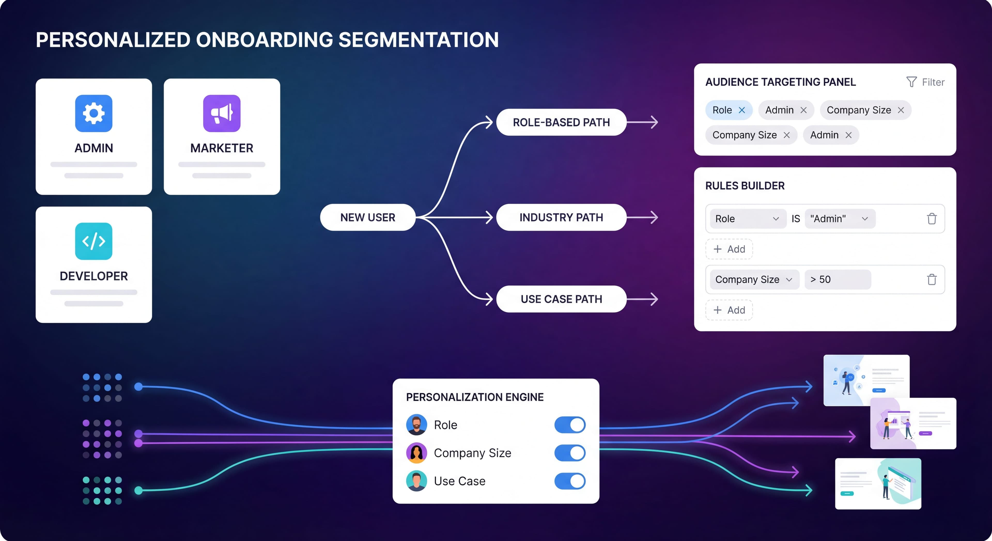This screenshot has width=992, height=541.
Task: Click the > 50 value input field
Action: (x=838, y=280)
